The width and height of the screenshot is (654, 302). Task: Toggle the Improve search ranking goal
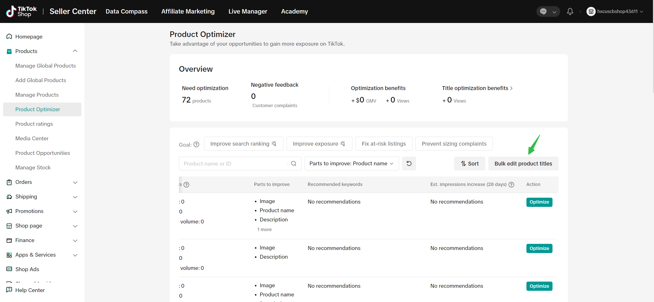coord(243,144)
